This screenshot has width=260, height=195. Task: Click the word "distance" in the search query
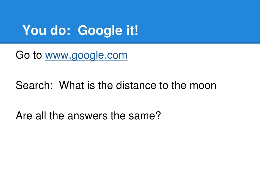136,85
